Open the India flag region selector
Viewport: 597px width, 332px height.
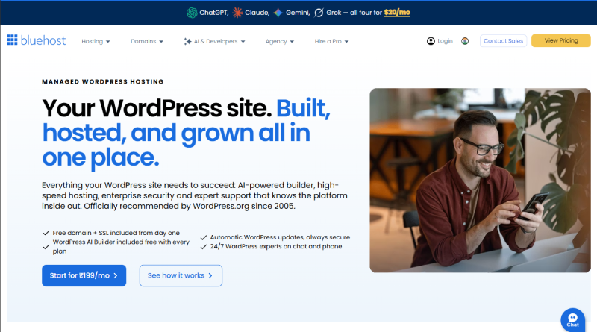(x=465, y=41)
